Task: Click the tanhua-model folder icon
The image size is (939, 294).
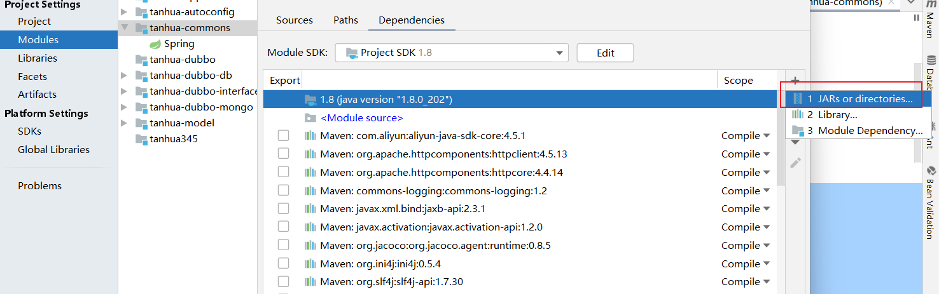Action: (x=141, y=123)
